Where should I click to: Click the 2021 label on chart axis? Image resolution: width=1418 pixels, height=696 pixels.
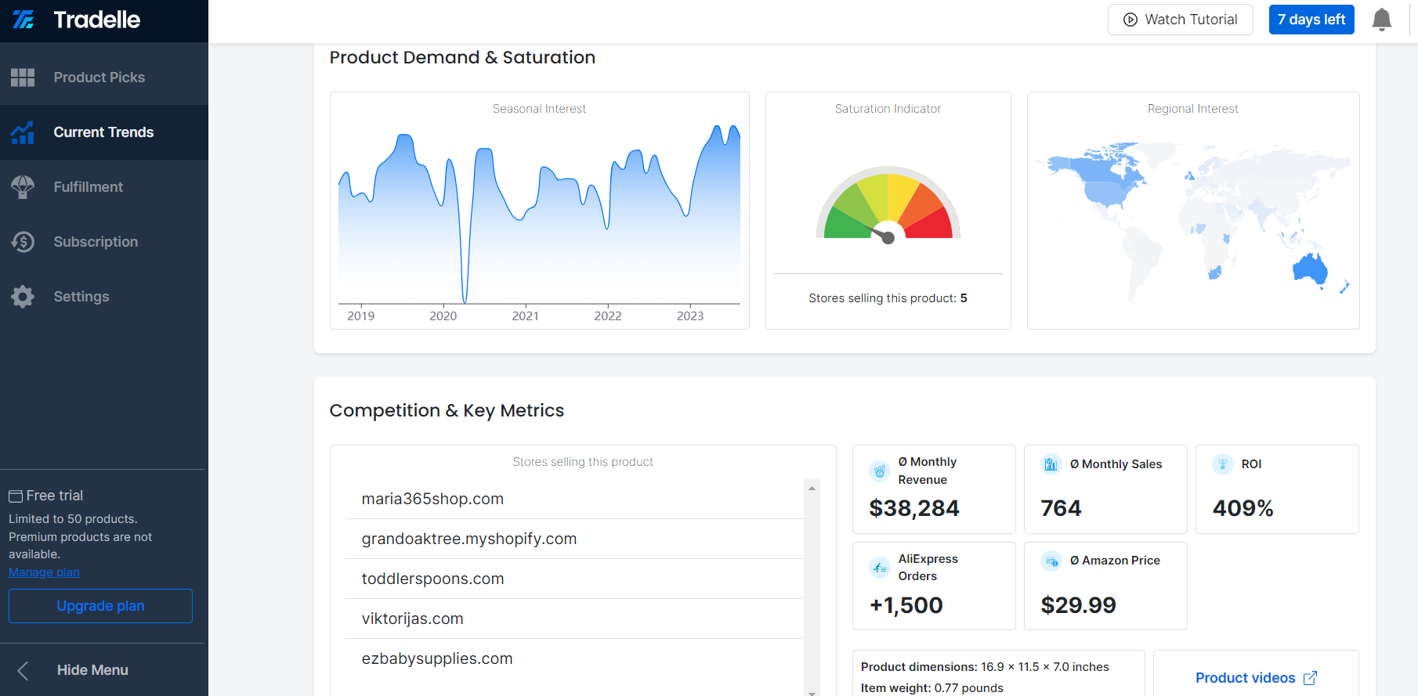(x=525, y=316)
